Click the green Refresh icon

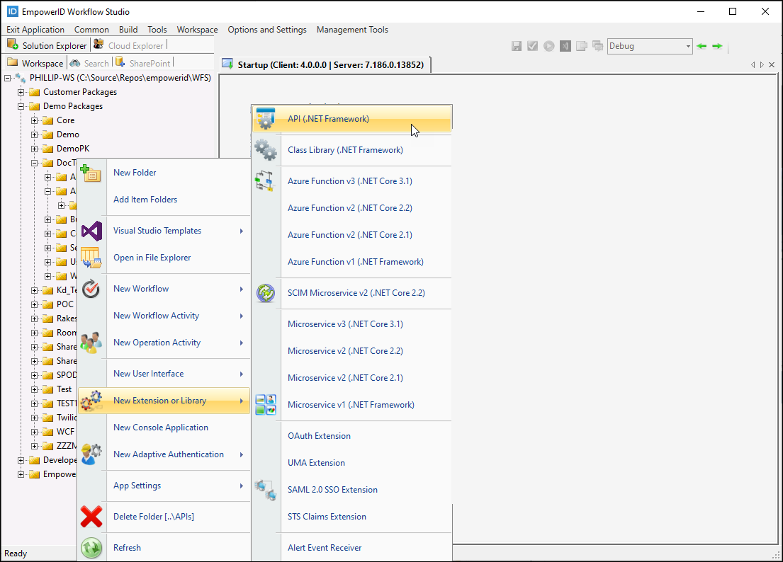[x=91, y=547]
